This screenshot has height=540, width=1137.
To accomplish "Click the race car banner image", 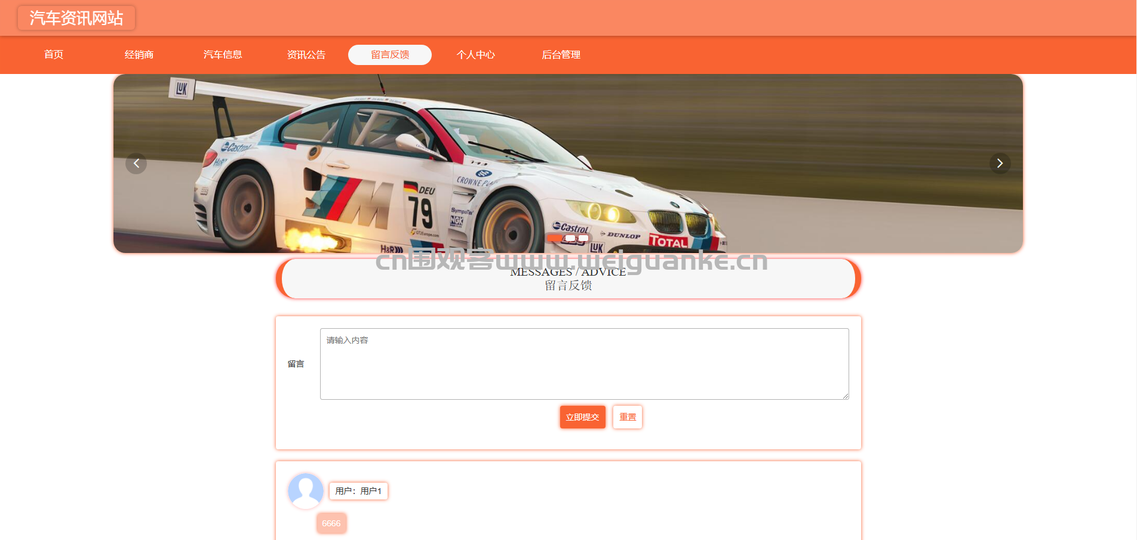I will 568,163.
